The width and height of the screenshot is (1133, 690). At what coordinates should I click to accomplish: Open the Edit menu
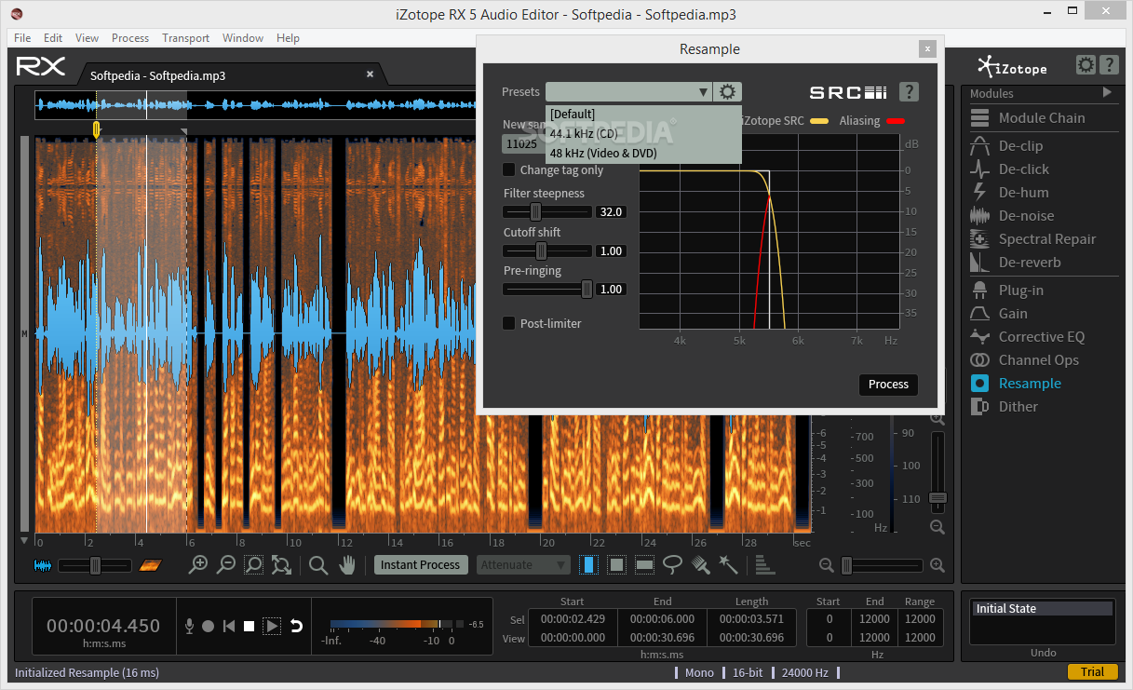point(53,38)
